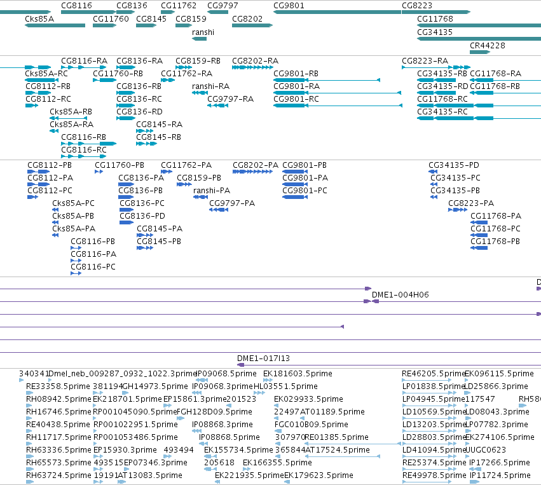The image size is (541, 485).
Task: Select the CG11762-PA protein label
Action: [x=186, y=165]
